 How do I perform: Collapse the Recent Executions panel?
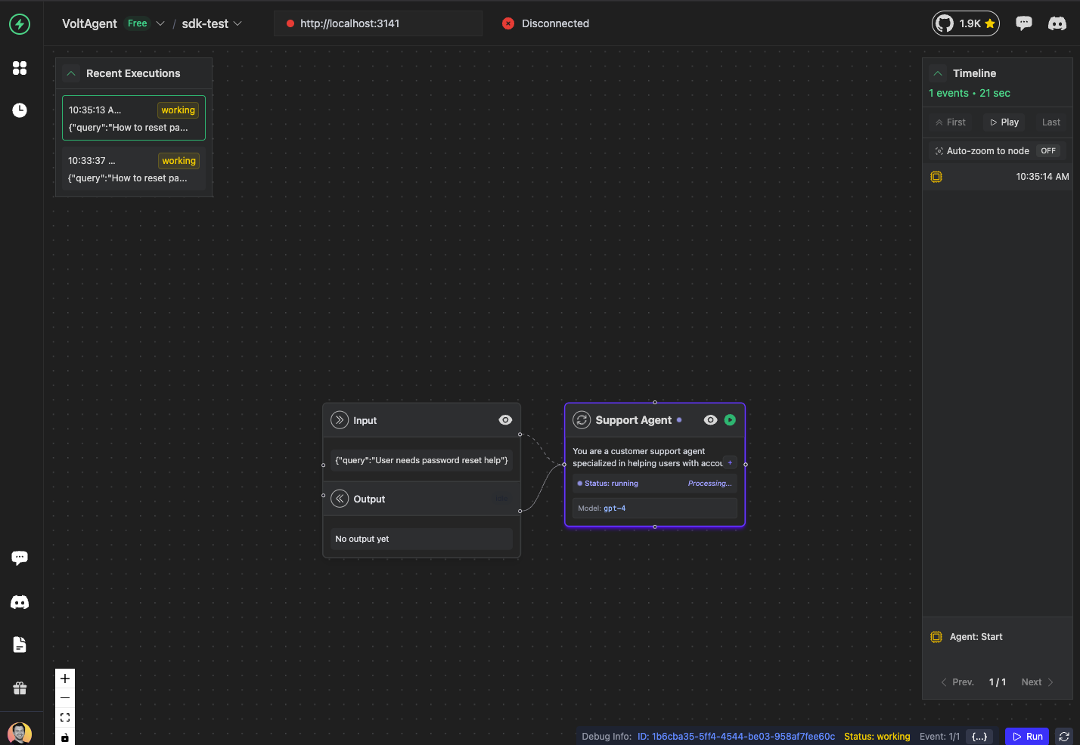(x=71, y=73)
